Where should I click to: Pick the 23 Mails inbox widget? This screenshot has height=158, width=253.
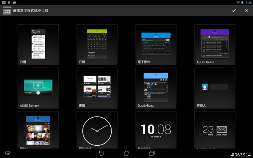(x=215, y=130)
